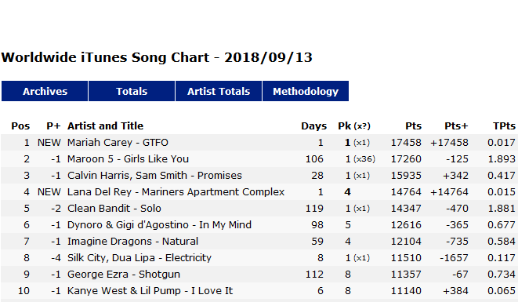Click Silk City, Dua Lipa - Electricity
Screen dimensions: 518x302
coord(139,257)
